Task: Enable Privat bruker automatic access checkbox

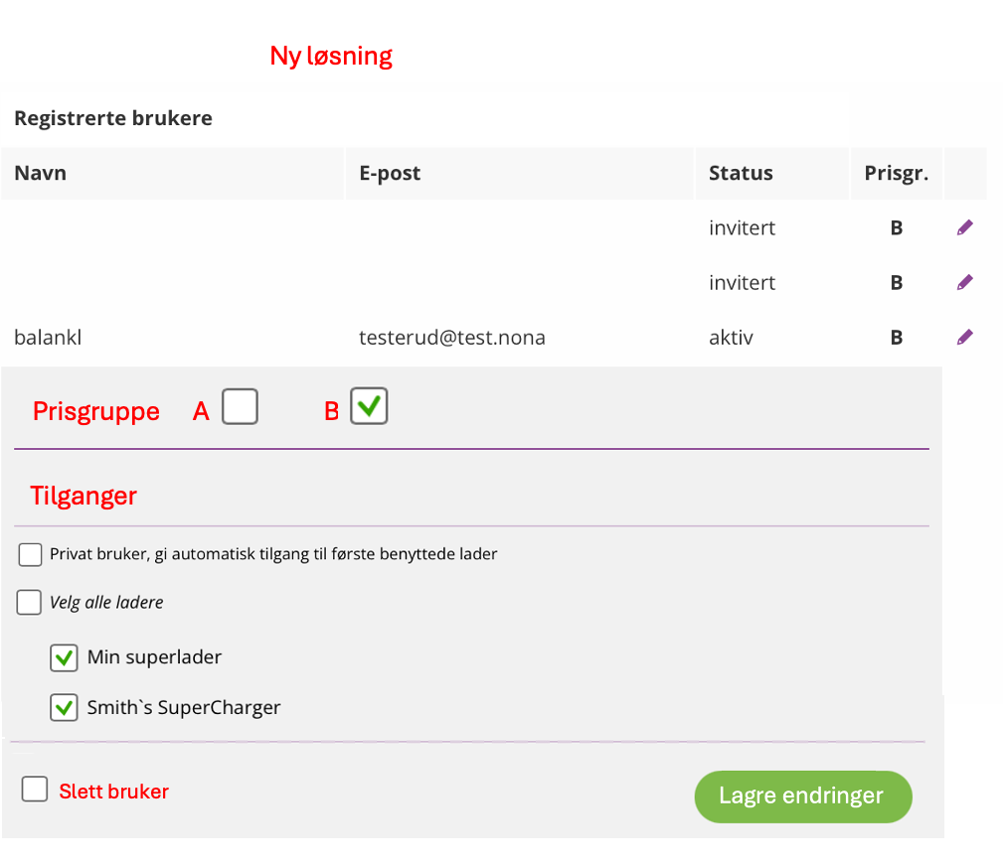Action: point(31,554)
